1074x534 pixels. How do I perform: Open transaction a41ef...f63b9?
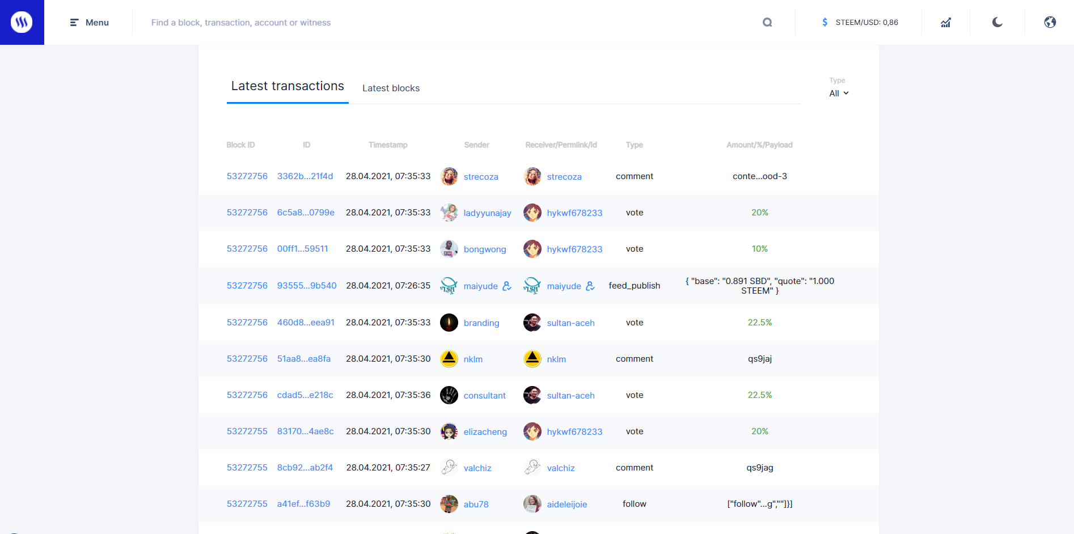[x=304, y=504]
